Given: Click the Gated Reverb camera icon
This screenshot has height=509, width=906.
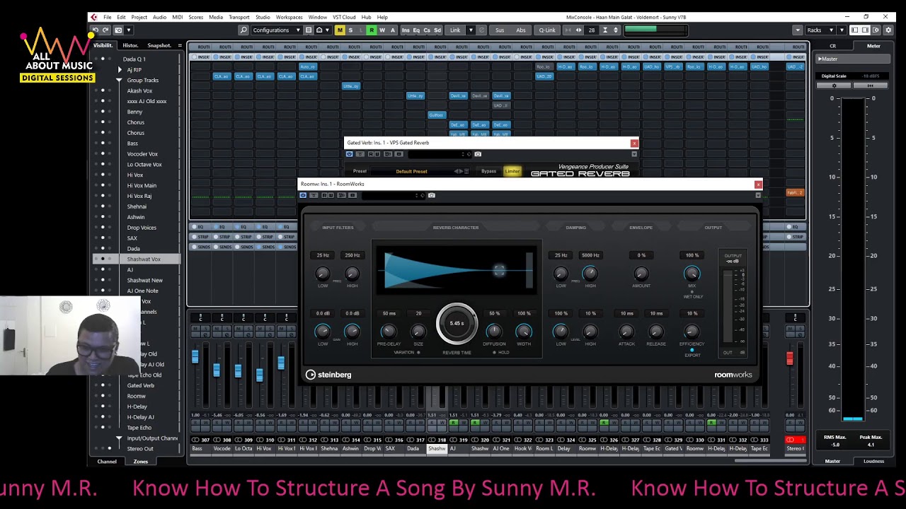Looking at the screenshot, I should (x=478, y=154).
